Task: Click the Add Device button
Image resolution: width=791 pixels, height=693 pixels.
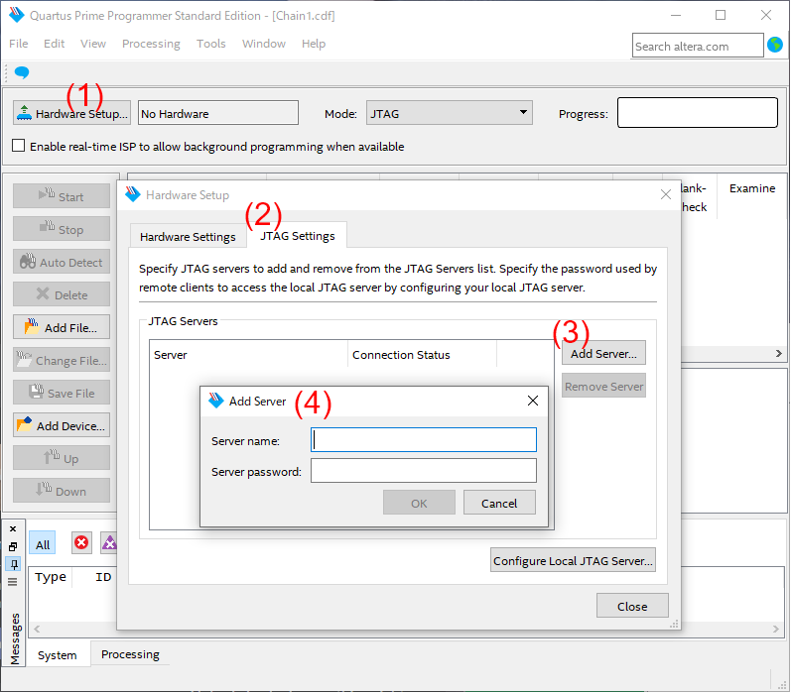Action: pyautogui.click(x=62, y=425)
